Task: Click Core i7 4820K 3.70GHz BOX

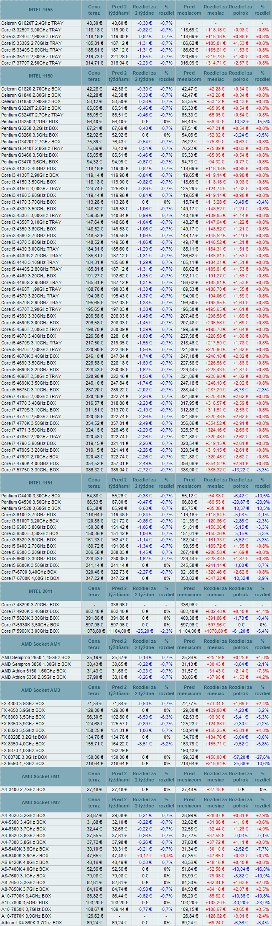Action: click(x=30, y=605)
